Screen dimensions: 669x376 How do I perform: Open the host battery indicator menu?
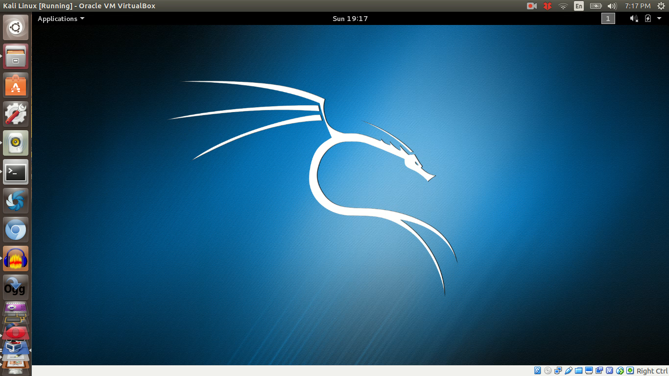pos(596,6)
